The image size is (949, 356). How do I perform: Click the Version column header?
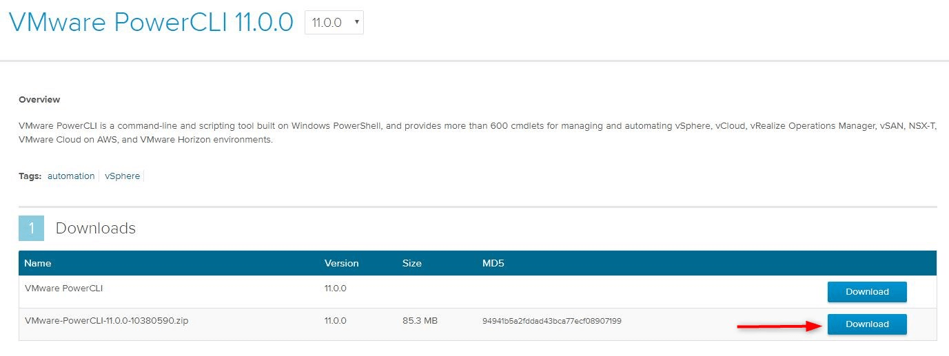tap(342, 263)
